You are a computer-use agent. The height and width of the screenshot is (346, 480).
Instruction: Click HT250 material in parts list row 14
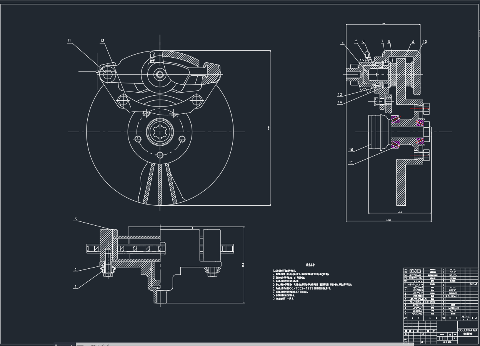pos(453,275)
